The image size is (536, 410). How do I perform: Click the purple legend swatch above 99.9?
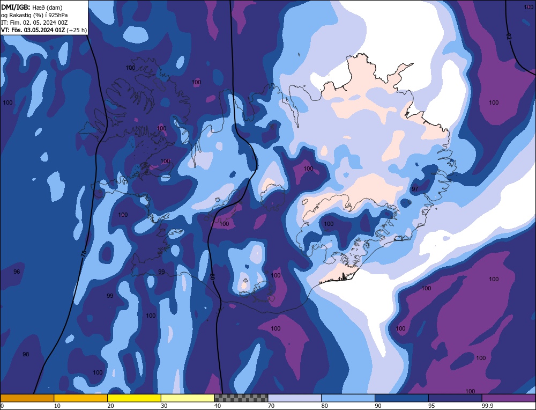[x=509, y=398]
